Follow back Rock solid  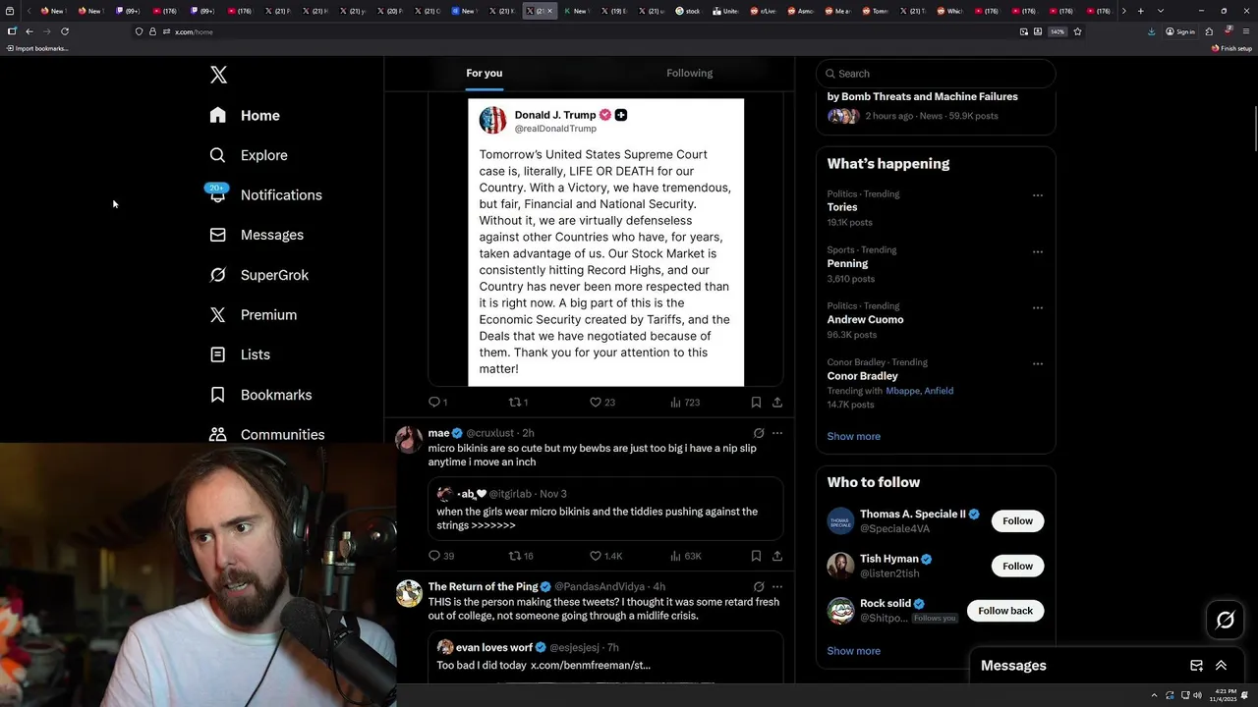coord(1005,611)
